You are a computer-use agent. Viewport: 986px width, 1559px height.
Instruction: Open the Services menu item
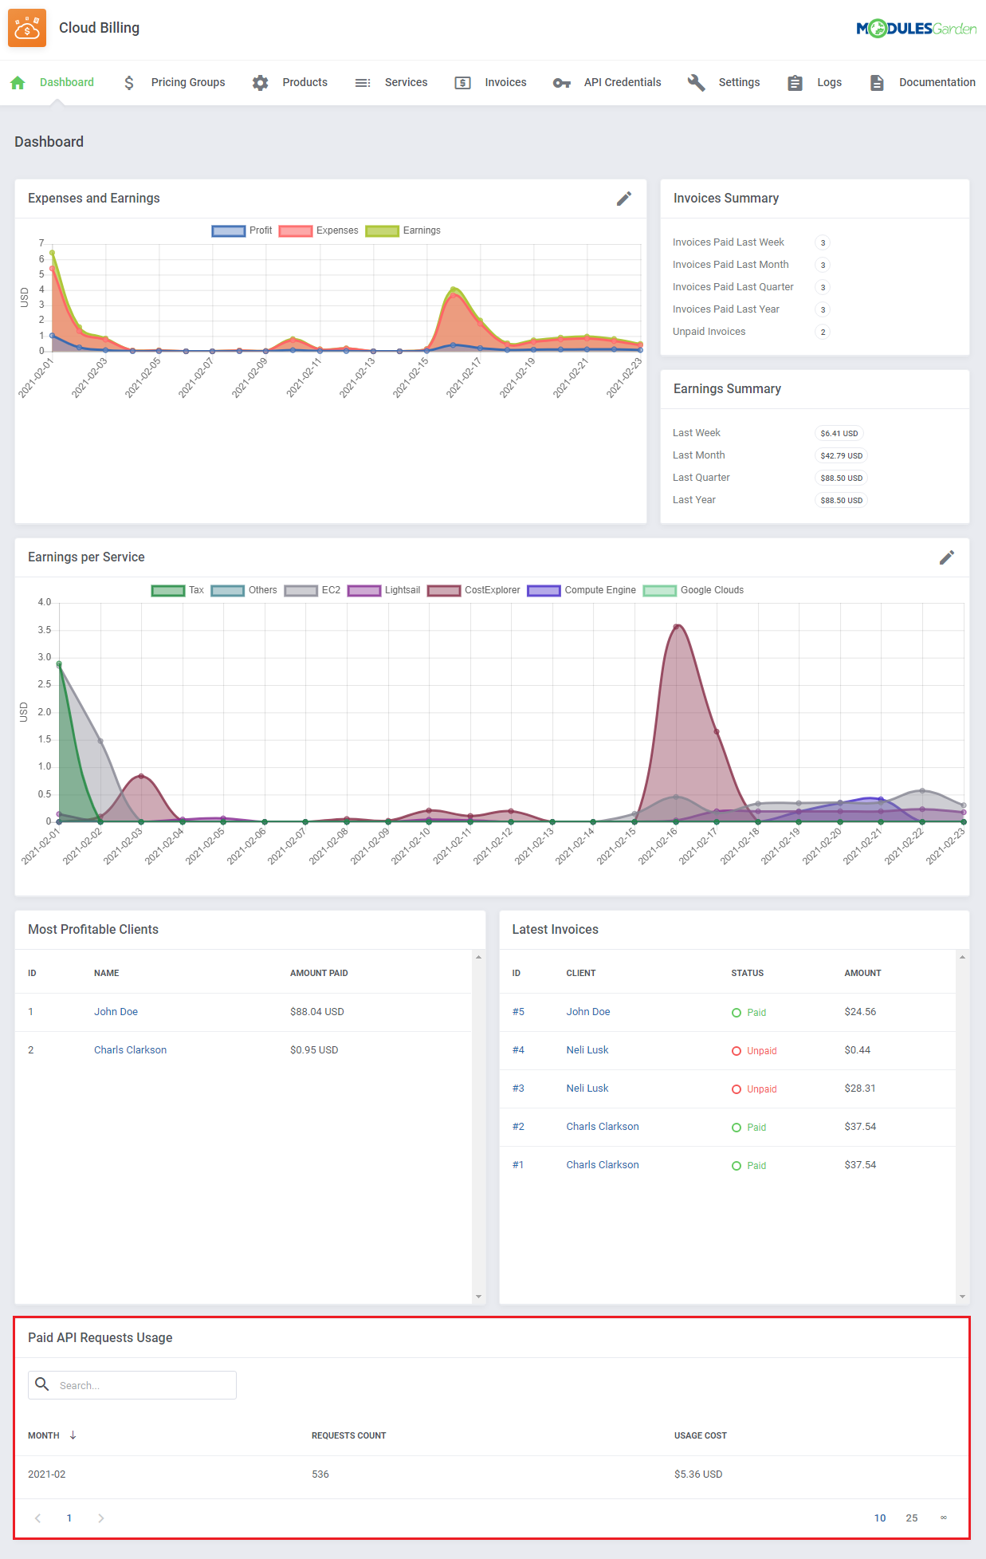pos(407,83)
